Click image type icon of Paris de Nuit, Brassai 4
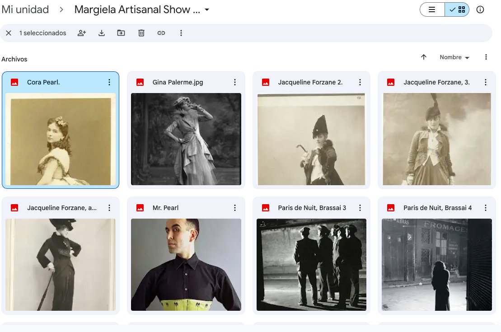This screenshot has height=332, width=501. pyautogui.click(x=391, y=208)
